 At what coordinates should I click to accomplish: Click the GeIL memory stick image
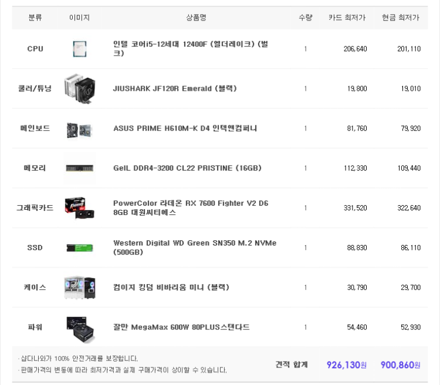click(80, 168)
